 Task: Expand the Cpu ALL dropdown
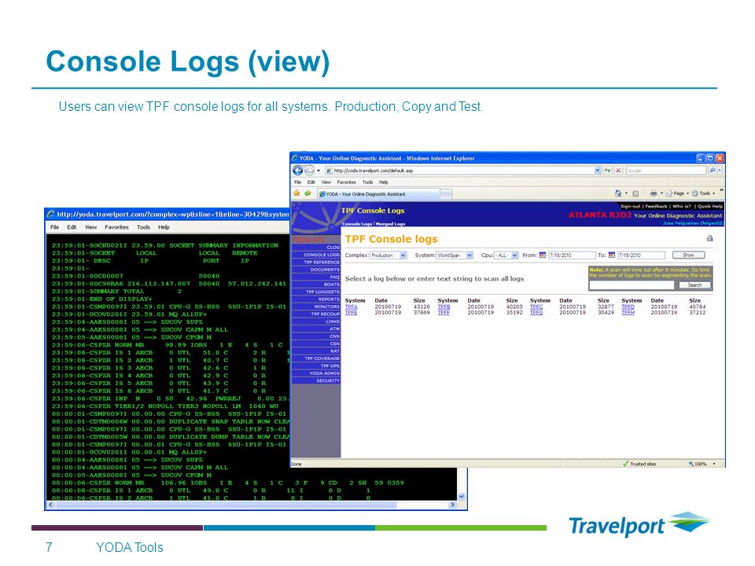point(514,255)
